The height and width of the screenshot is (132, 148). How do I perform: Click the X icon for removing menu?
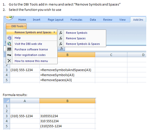9,61
